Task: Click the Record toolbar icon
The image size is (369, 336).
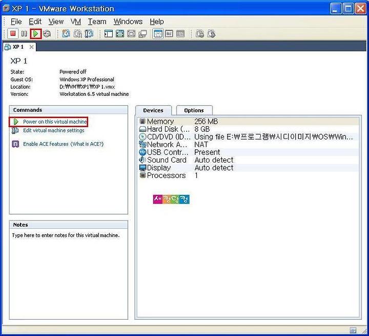Action: [200, 34]
